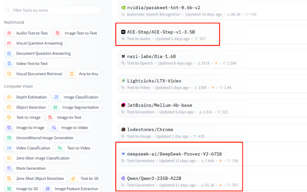Screen dimensions: 307x192
Task: Click the search magnifier icon in filter box
Action: (8, 10)
